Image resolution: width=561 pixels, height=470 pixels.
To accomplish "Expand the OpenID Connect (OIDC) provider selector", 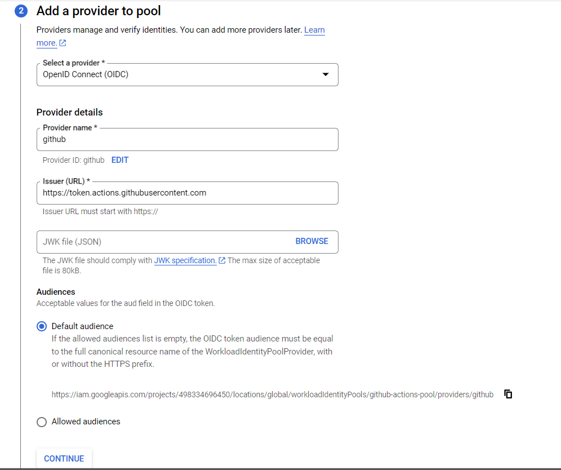I will click(x=187, y=74).
